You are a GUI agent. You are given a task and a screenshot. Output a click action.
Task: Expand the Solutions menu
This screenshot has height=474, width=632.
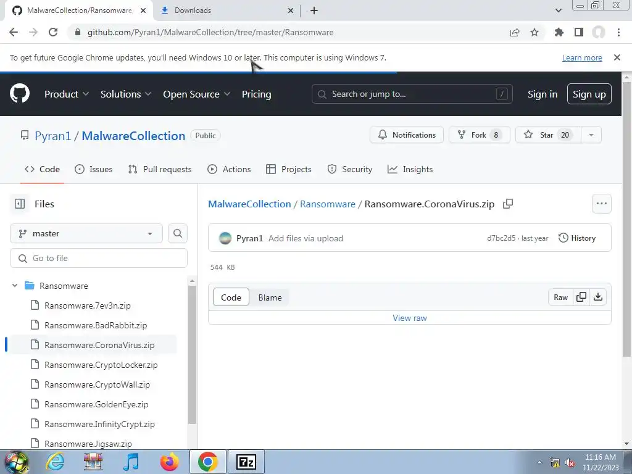coord(126,94)
